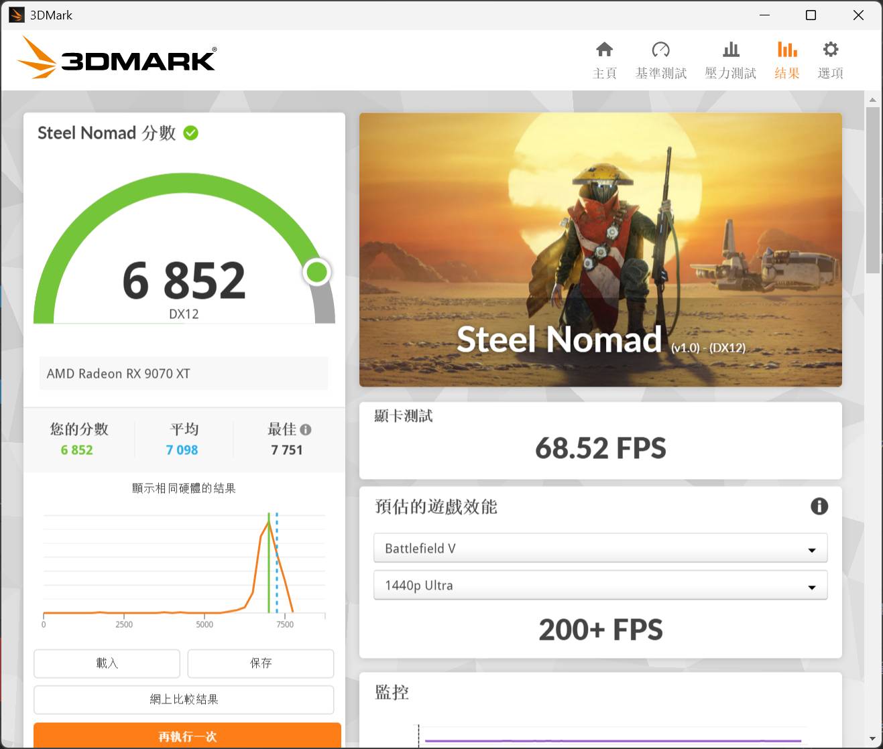This screenshot has width=883, height=749.
Task: Click green validated checkmark next to Steel Nomad 分數
Action: coord(191,133)
